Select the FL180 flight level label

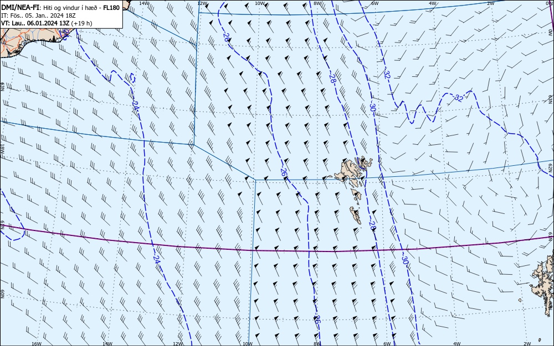111,8
